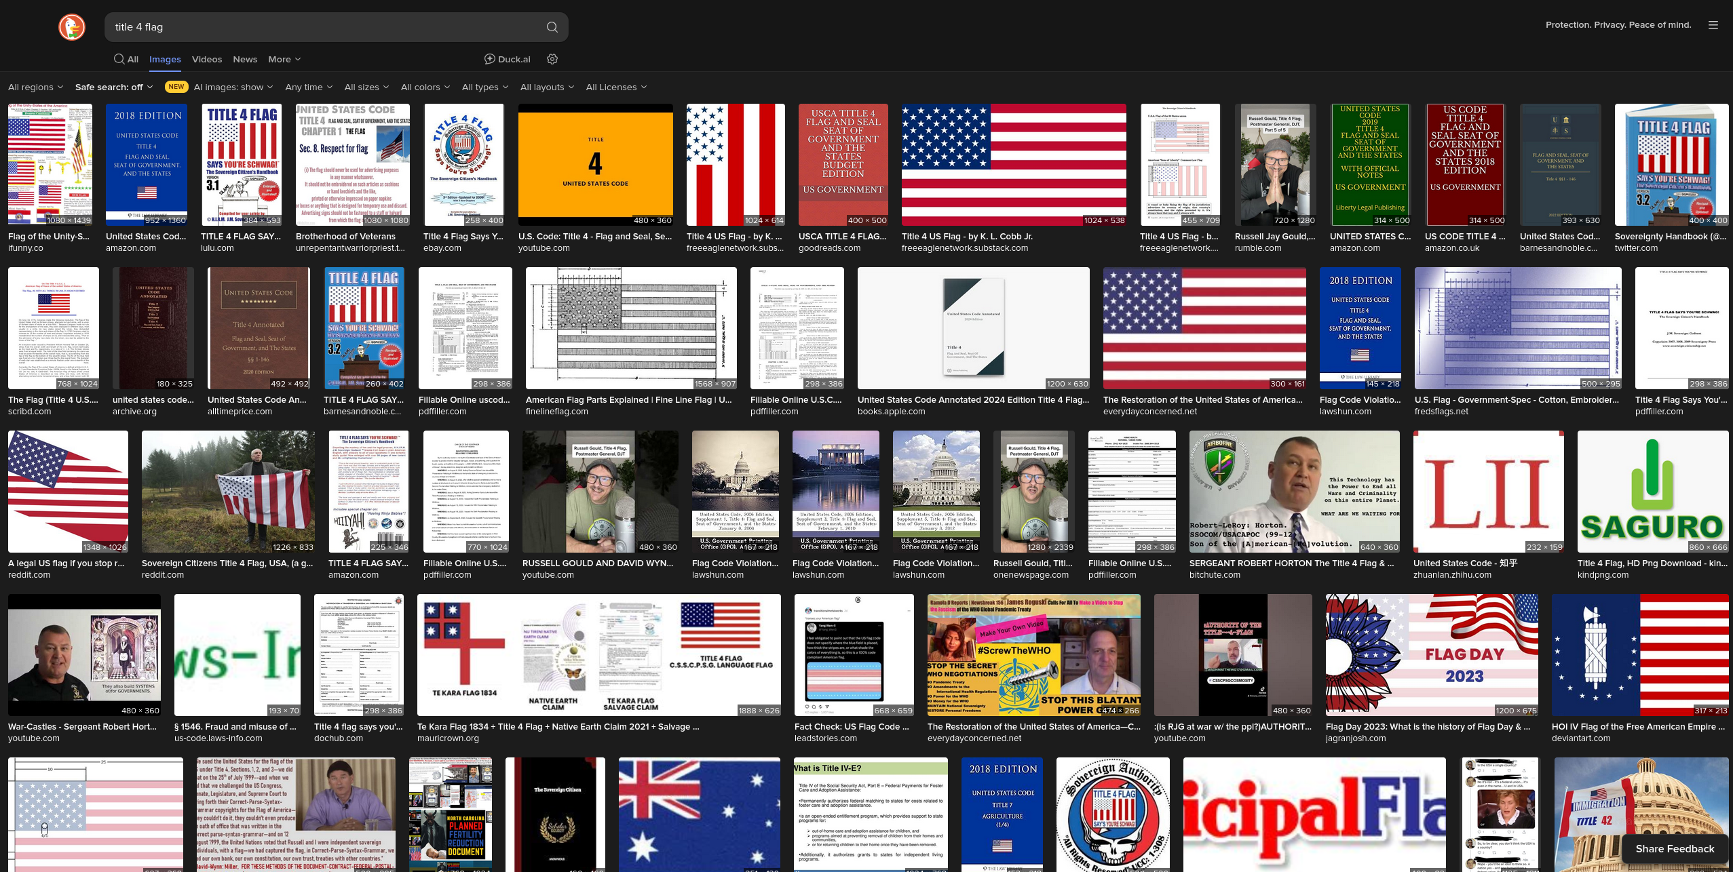The width and height of the screenshot is (1733, 872).
Task: Open the hamburger menu icon
Action: (x=1713, y=25)
